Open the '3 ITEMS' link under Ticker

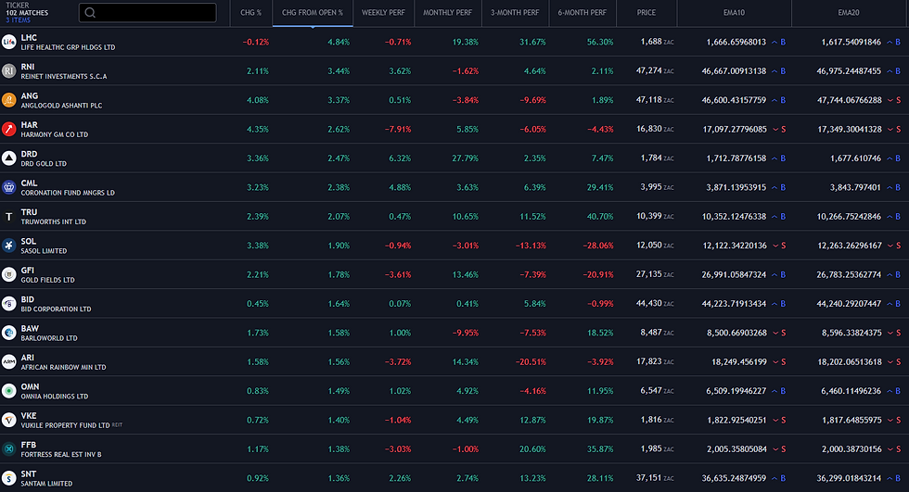(x=18, y=19)
